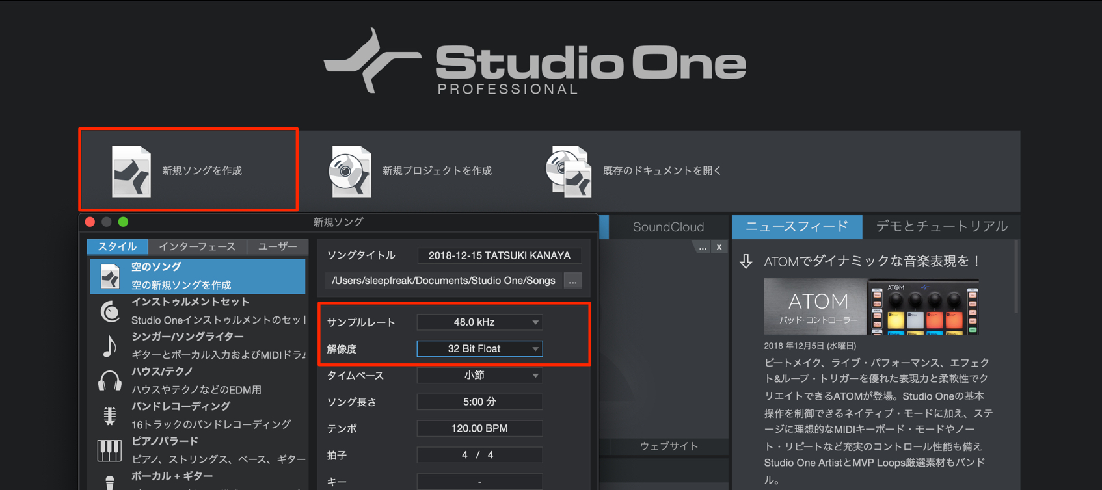Select the バンドレコーディング microphone icon

(110, 416)
